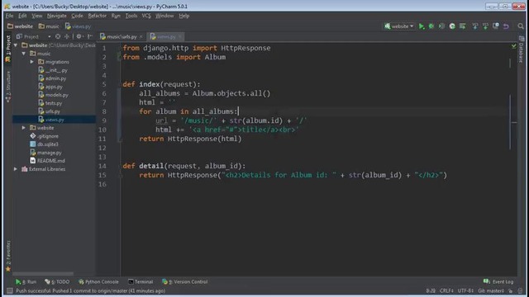Open the File menu
Viewport: 529px width, 297px height.
9,16
